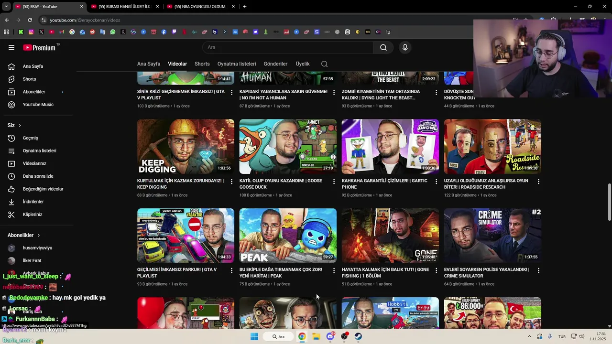The width and height of the screenshot is (612, 344).
Task: Open YouTube Music in sidebar
Action: [x=38, y=105]
